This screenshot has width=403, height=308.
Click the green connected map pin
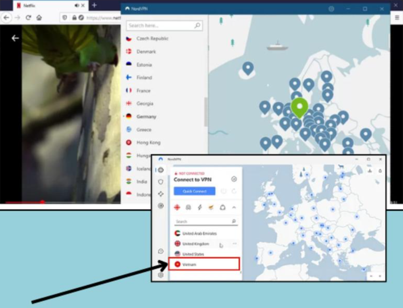[299, 107]
